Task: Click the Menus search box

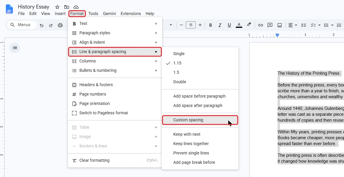Action: click(x=22, y=25)
